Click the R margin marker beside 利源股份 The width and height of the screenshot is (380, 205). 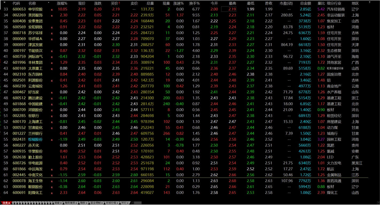click(x=52, y=80)
